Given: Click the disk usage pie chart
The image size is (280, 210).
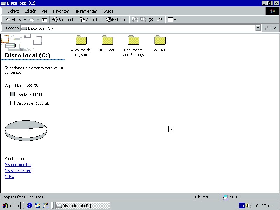Looking at the screenshot, I should pos(26,131).
